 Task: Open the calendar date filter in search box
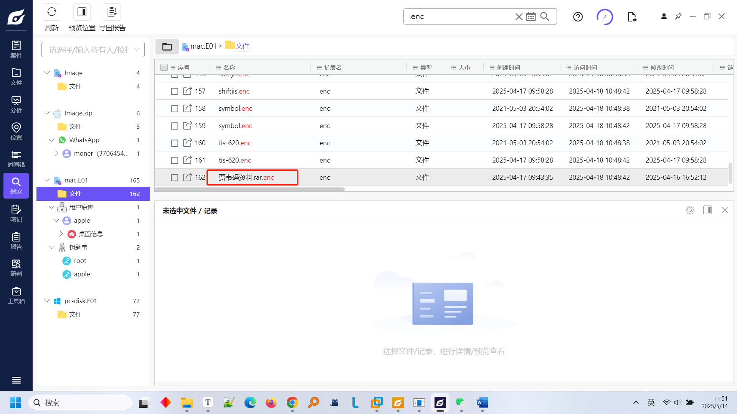coord(531,16)
